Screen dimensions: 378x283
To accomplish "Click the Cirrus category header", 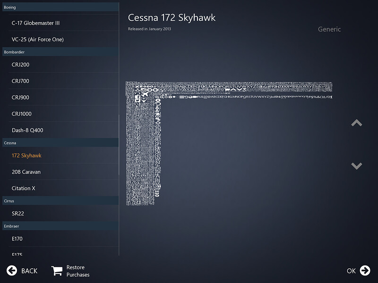I will (60, 201).
